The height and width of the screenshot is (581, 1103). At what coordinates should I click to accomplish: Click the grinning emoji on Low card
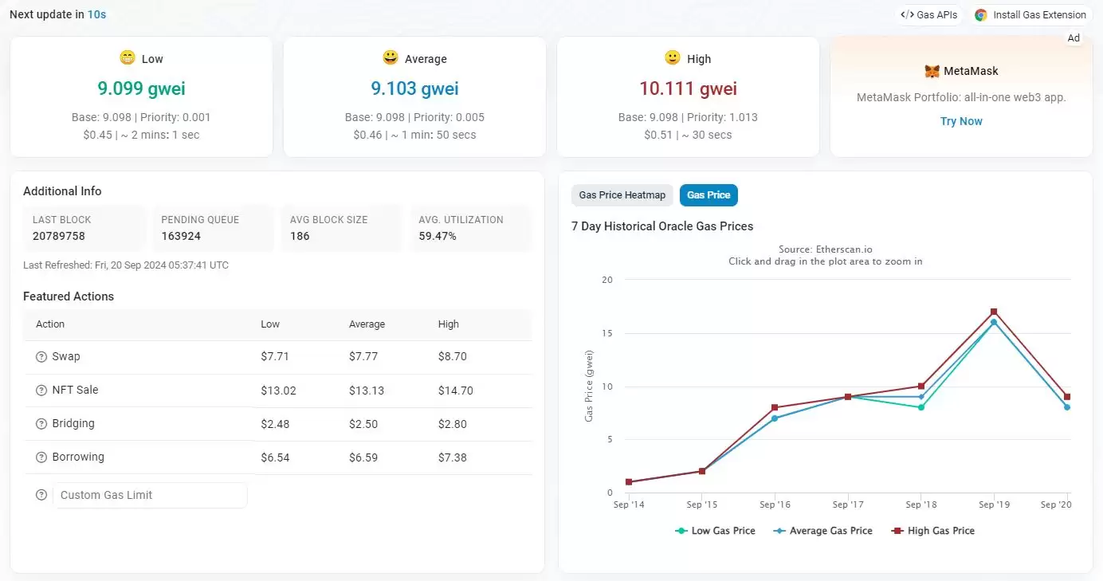tap(128, 58)
